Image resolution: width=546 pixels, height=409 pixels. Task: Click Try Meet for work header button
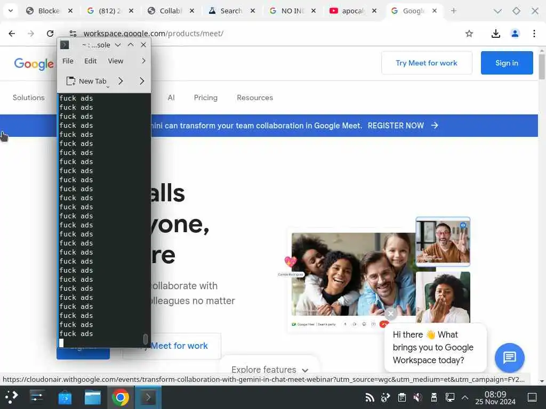tap(427, 63)
